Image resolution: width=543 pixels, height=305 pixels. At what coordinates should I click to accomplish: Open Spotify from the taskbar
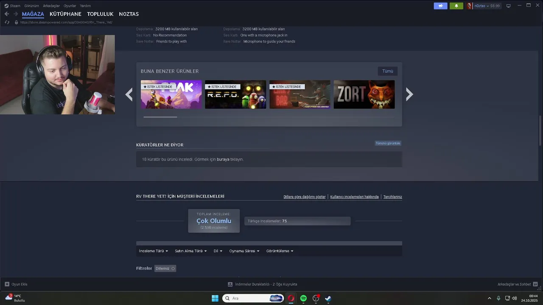point(303,298)
